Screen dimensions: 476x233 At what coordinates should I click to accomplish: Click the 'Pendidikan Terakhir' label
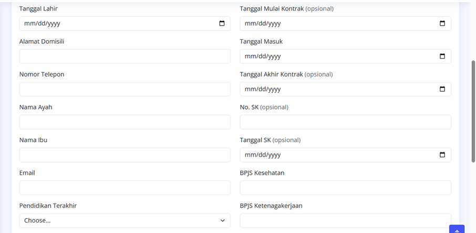pyautogui.click(x=48, y=206)
